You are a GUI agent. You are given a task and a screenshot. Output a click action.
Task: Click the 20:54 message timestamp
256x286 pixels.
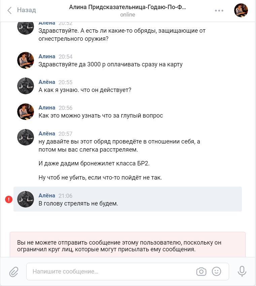tap(65, 57)
